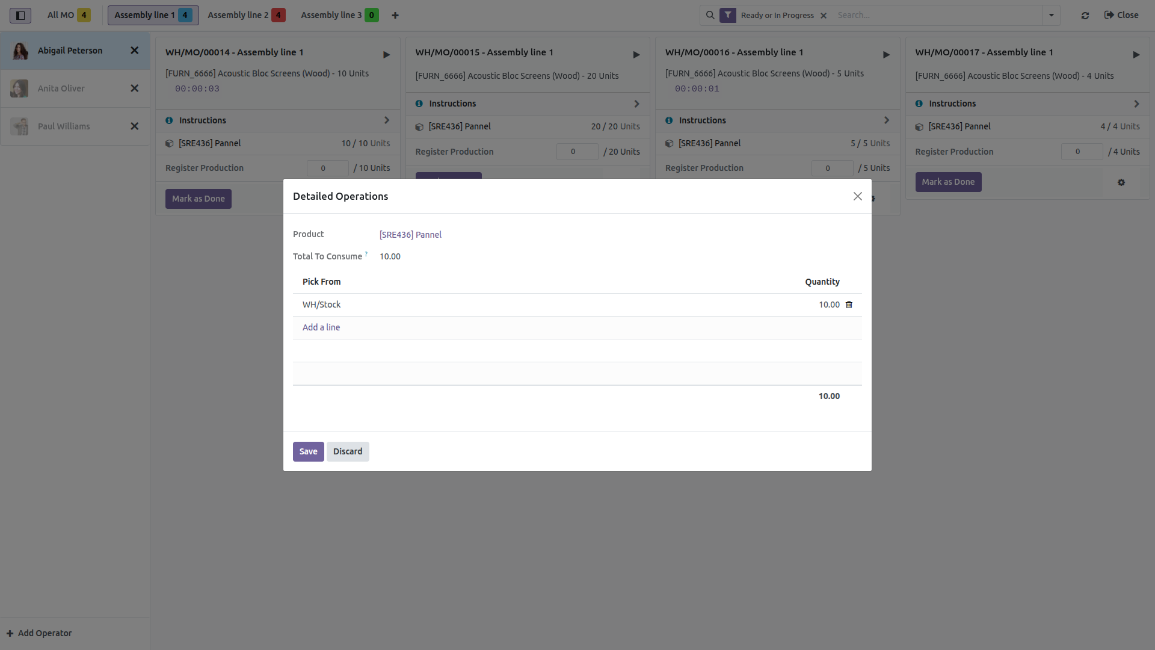Switch to Assembly line 2 tab
This screenshot has width=1155, height=650.
246,15
